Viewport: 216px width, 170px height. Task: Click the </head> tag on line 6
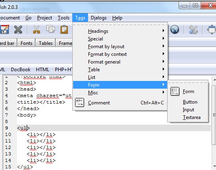tap(28, 108)
